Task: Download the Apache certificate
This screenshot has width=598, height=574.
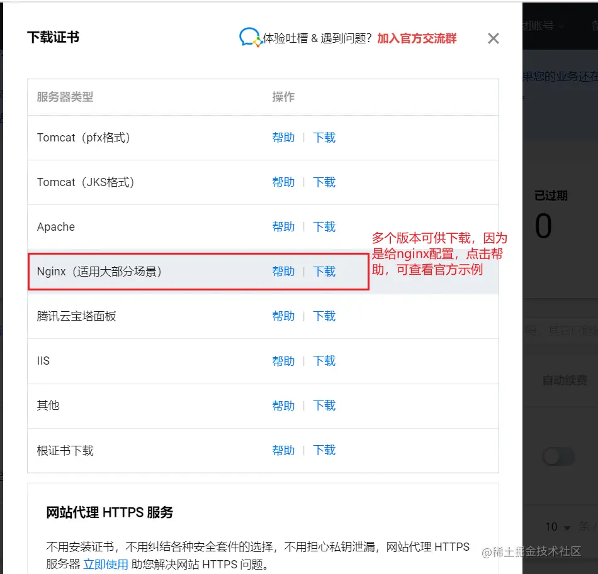Action: click(x=324, y=226)
